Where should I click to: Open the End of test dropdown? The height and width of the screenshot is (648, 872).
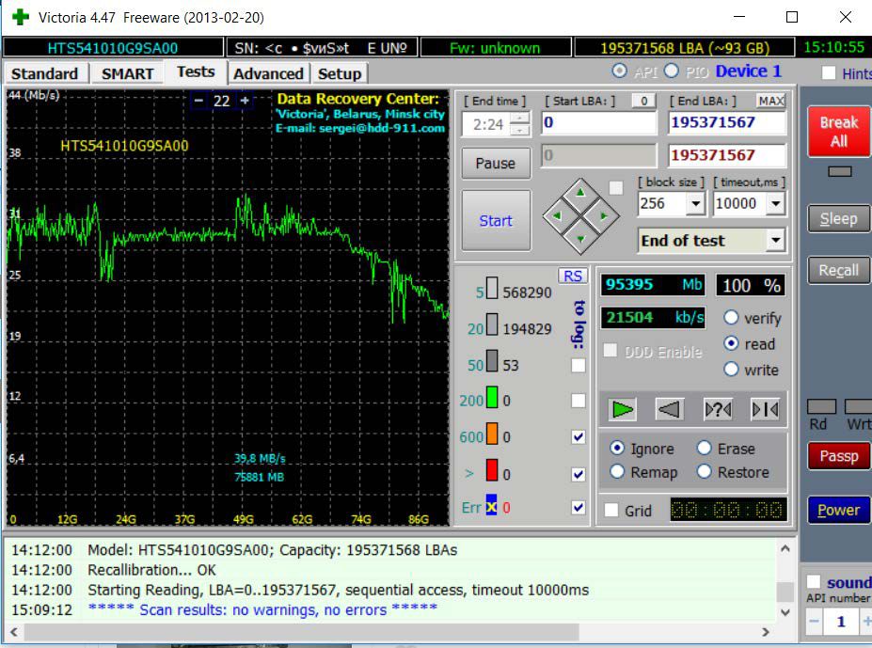(775, 240)
